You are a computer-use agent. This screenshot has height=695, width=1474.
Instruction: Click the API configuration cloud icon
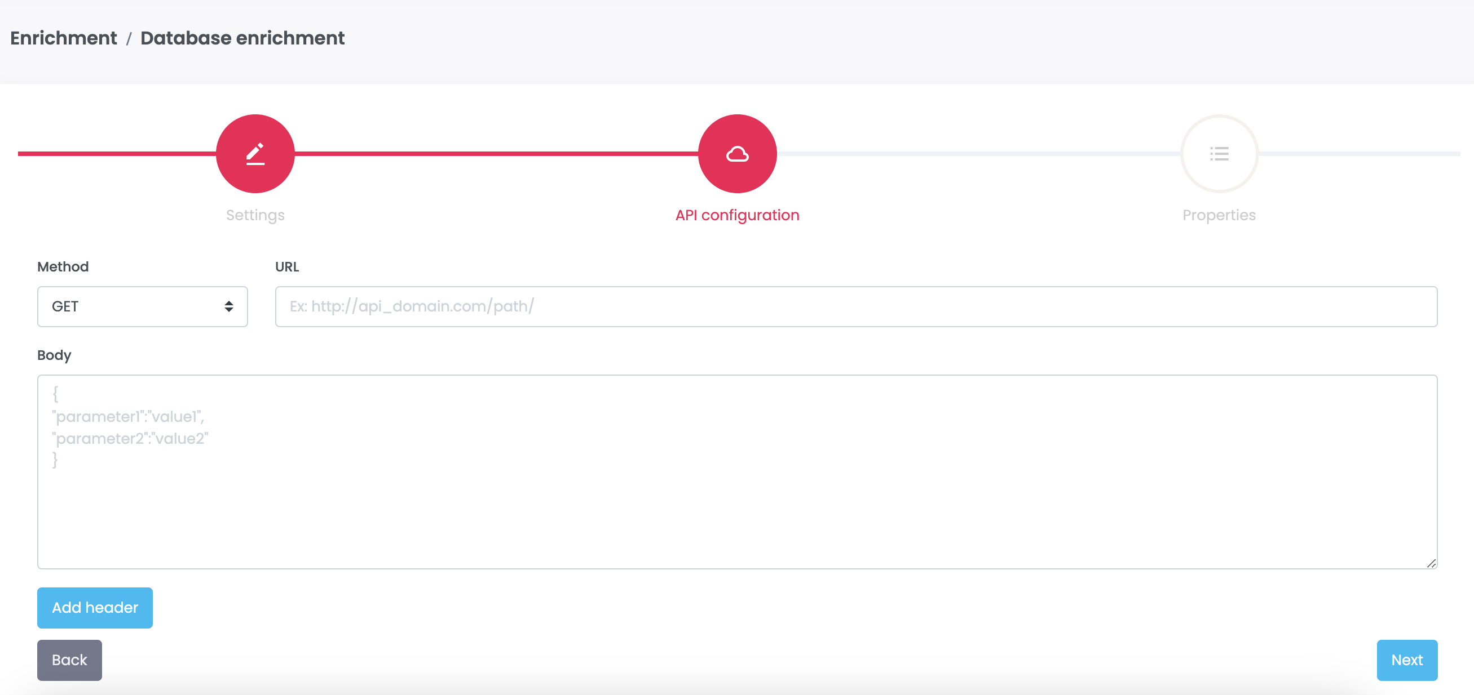(737, 154)
